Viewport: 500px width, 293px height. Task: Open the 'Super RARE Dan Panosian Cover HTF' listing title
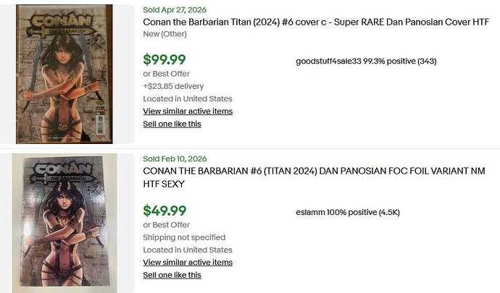316,22
